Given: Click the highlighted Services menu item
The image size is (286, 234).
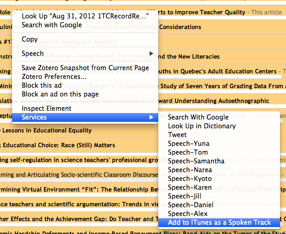Looking at the screenshot, I should pyautogui.click(x=85, y=117).
